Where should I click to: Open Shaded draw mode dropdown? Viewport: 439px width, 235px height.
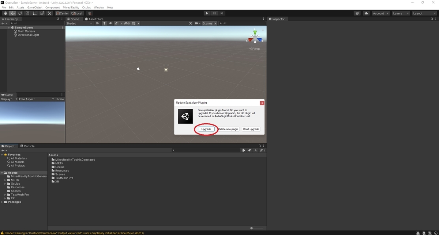tap(79, 23)
